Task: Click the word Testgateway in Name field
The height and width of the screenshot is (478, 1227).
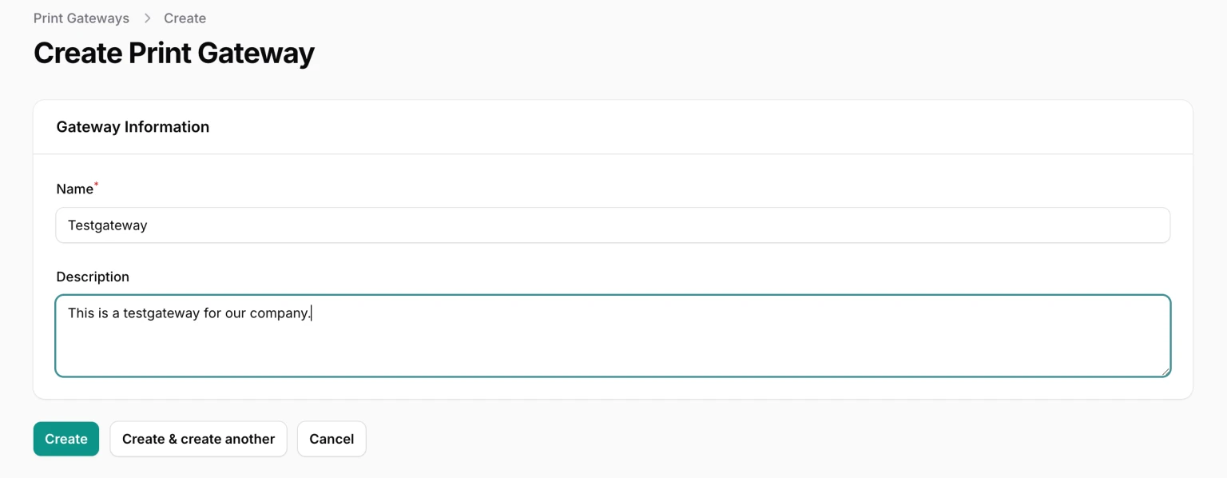Action: [108, 225]
